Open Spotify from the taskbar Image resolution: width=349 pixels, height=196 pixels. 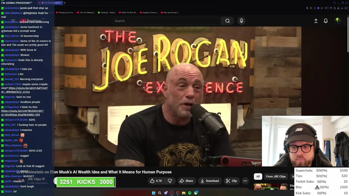pyautogui.click(x=190, y=193)
